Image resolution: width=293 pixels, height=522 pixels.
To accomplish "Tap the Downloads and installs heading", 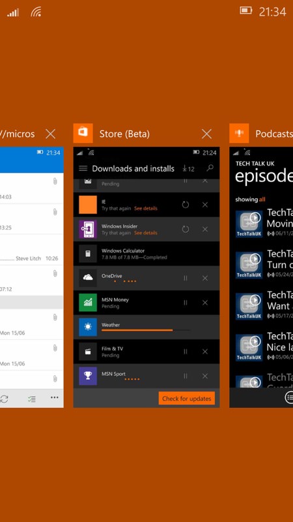I will click(133, 168).
